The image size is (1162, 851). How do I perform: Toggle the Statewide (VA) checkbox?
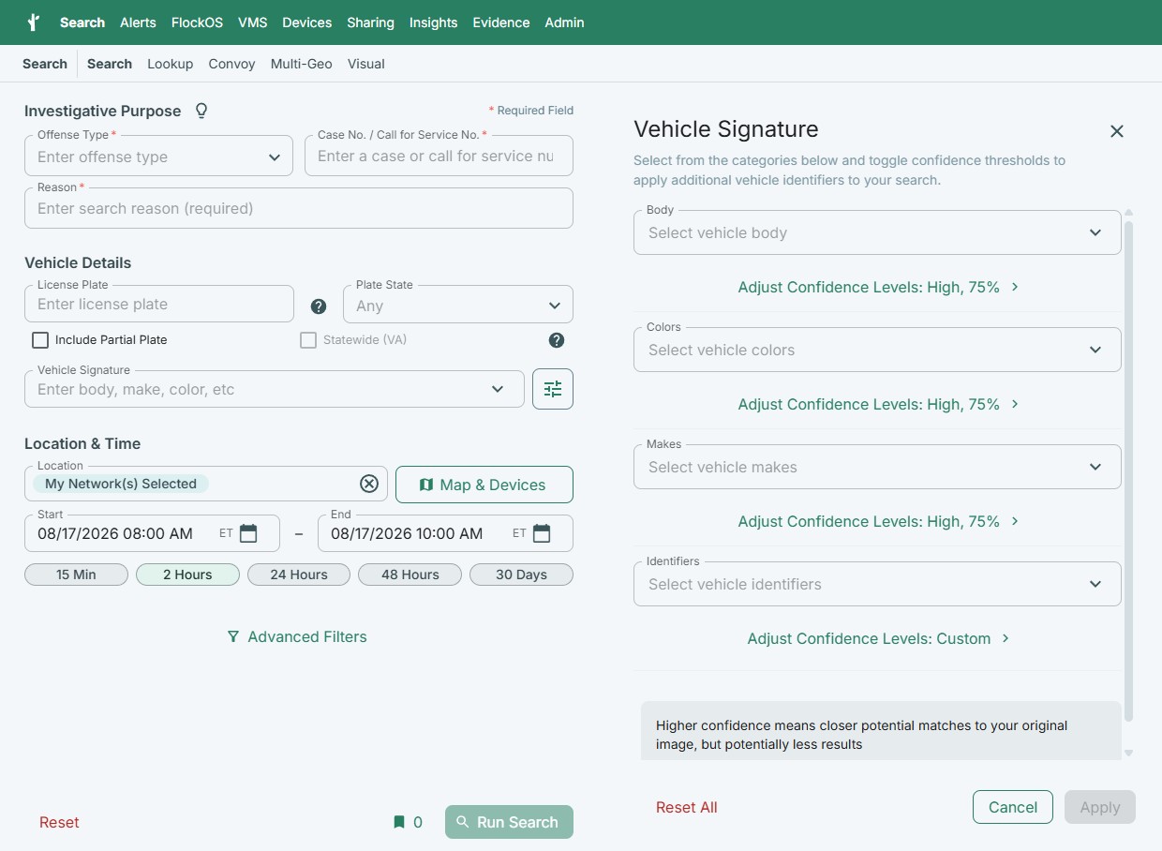click(x=308, y=340)
